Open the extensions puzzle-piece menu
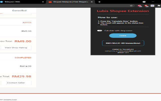 pyautogui.click(x=159, y=6)
